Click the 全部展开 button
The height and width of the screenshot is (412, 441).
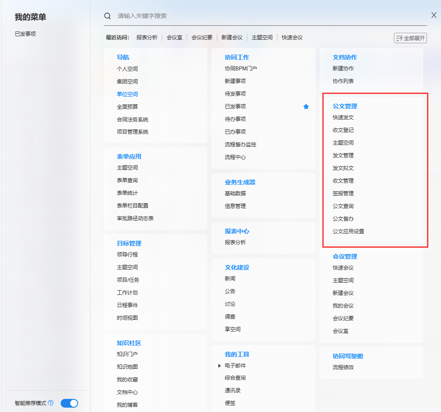(x=410, y=38)
